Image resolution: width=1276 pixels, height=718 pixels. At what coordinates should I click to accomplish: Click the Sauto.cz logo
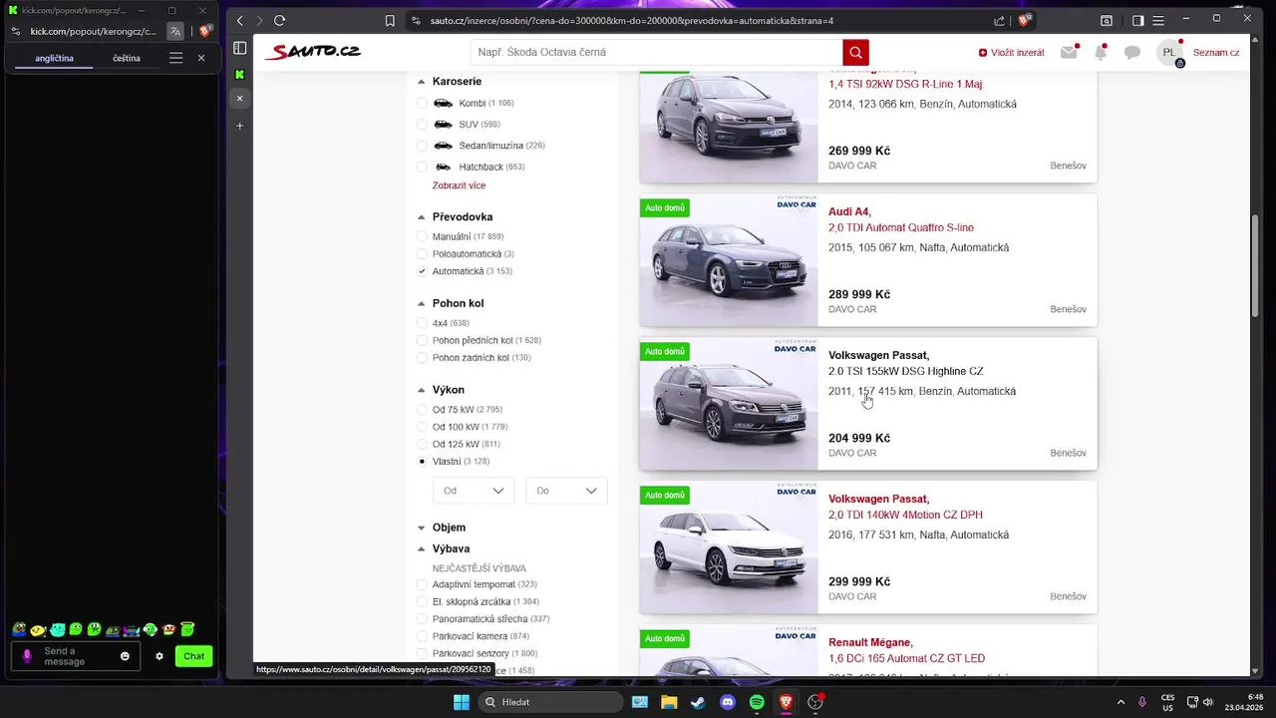[312, 52]
